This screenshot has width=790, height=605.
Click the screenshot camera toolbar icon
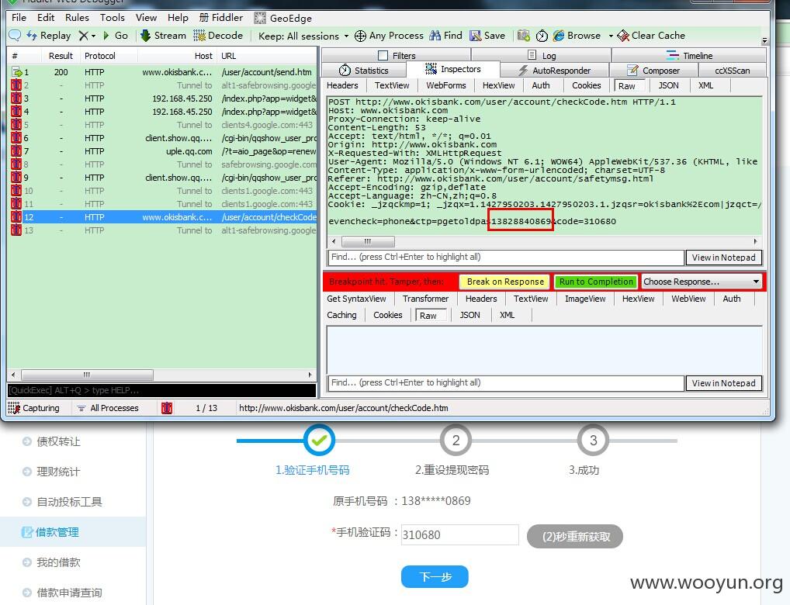coord(524,35)
